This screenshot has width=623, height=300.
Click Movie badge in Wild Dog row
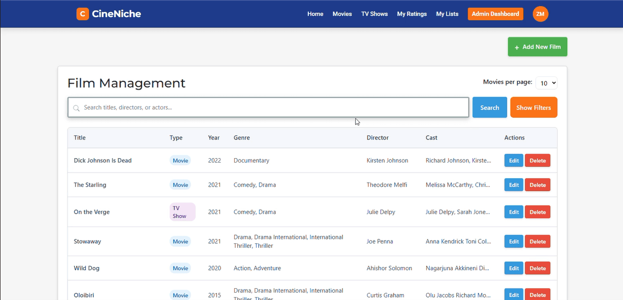coord(181,268)
